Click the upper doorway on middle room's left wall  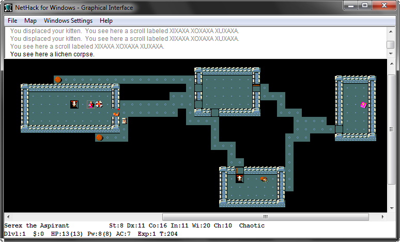(198, 88)
